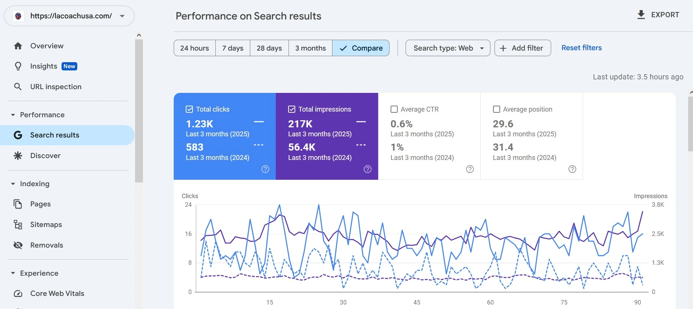Viewport: 693px width, 309px height.
Task: Collapse the Indexing section
Action: coord(13,184)
